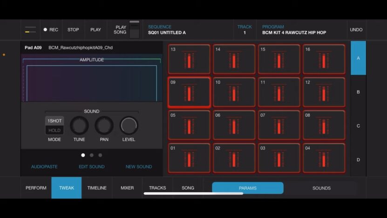This screenshot has height=218, width=387.
Task: Go to the third parameter page dot
Action: (x=100, y=155)
